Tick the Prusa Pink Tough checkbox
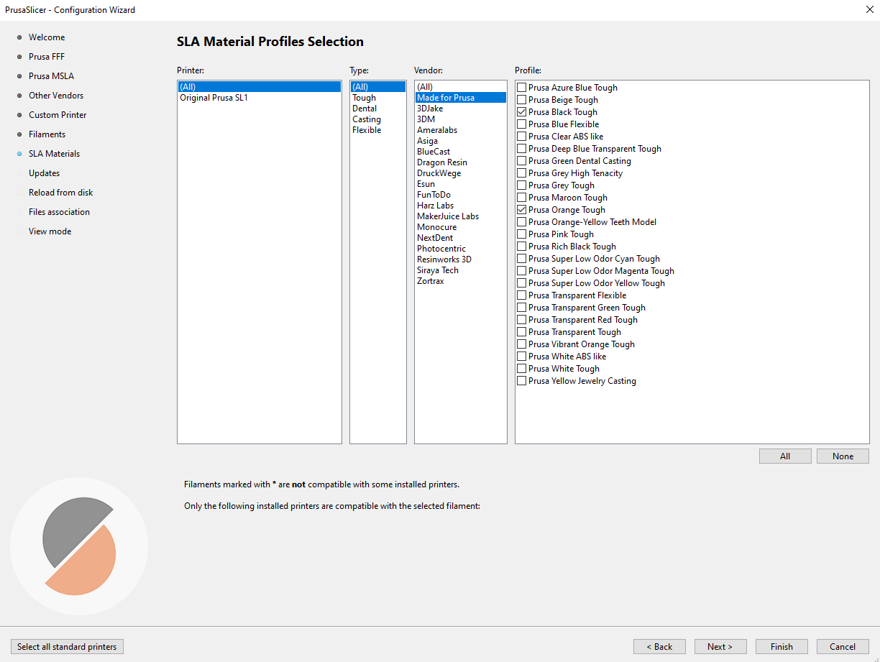This screenshot has height=662, width=880. pyautogui.click(x=521, y=234)
